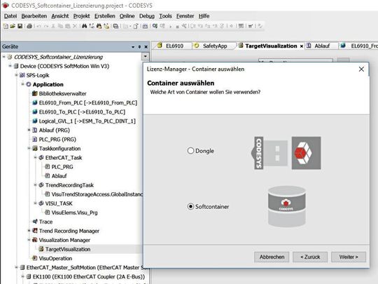The height and width of the screenshot is (284, 378).
Task: Click the Redo arrow in toolbar
Action: pyautogui.click(x=46, y=26)
